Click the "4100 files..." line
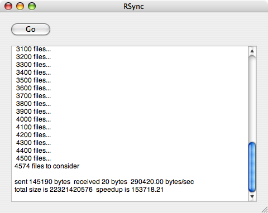The height and width of the screenshot is (213, 268). pos(33,127)
